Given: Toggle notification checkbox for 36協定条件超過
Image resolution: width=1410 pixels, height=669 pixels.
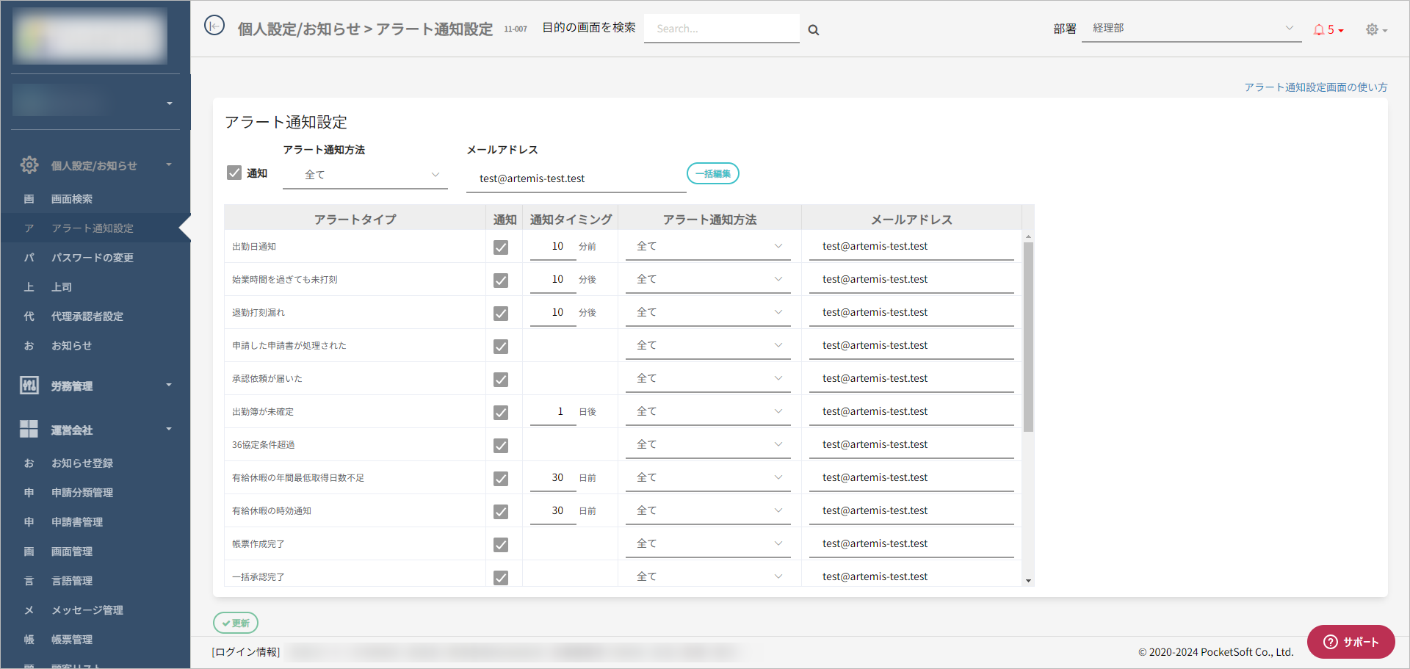Looking at the screenshot, I should click(x=501, y=446).
